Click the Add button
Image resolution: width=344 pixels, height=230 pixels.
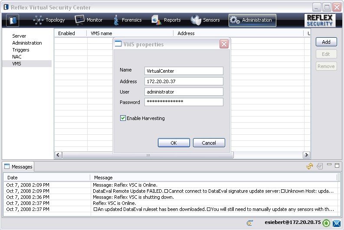[326, 42]
